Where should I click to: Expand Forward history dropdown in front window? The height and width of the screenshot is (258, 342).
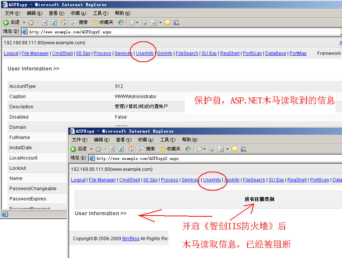point(105,149)
